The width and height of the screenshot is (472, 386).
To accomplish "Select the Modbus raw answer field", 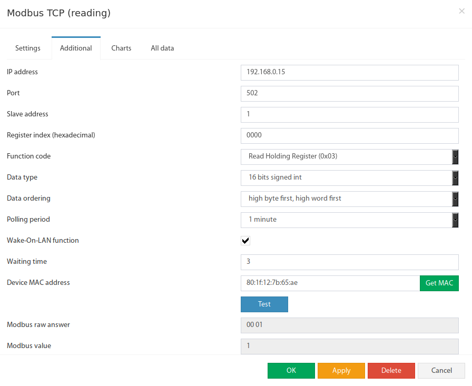I will pyautogui.click(x=349, y=325).
